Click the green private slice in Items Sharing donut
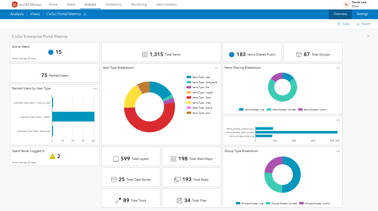378x211 pixels. click(x=280, y=97)
